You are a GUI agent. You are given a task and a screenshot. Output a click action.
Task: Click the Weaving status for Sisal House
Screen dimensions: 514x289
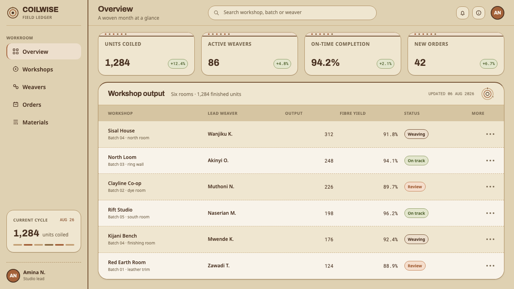[416, 134]
